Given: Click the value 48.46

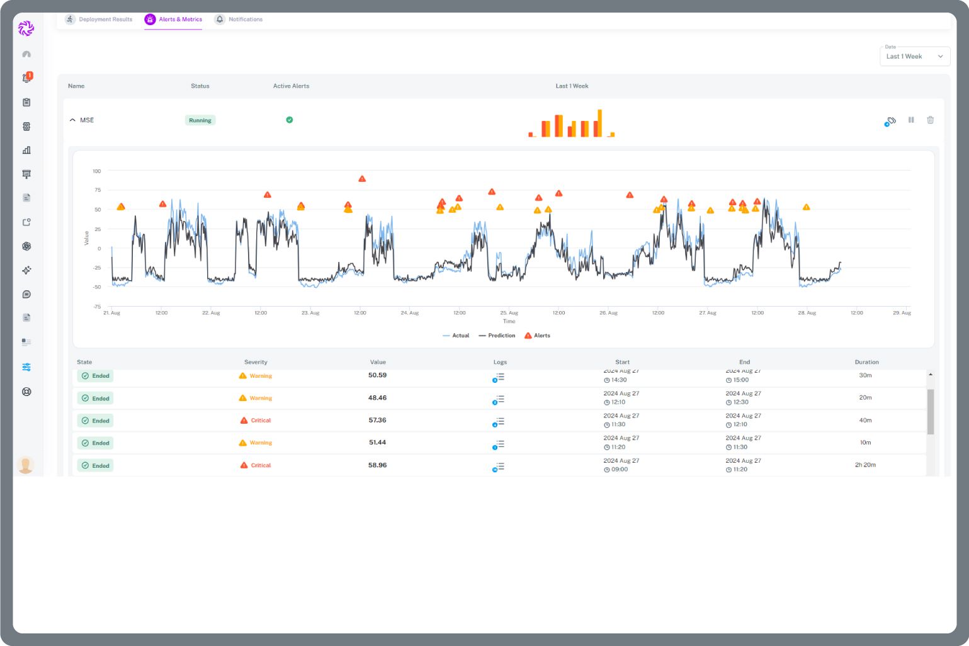Looking at the screenshot, I should click(378, 397).
